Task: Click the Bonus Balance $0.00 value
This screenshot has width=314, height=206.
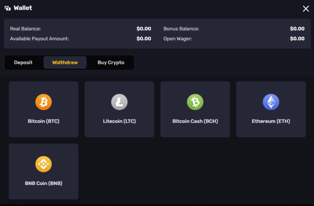Action: [x=297, y=29]
